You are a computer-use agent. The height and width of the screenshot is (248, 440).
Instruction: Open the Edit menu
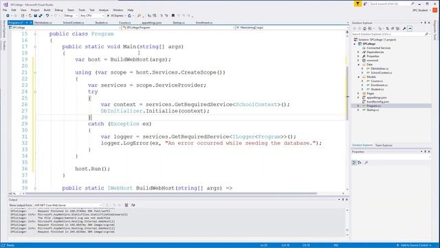[x=14, y=10]
